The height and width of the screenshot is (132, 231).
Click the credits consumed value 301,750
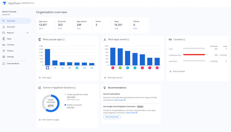pyautogui.click(x=71, y=108)
